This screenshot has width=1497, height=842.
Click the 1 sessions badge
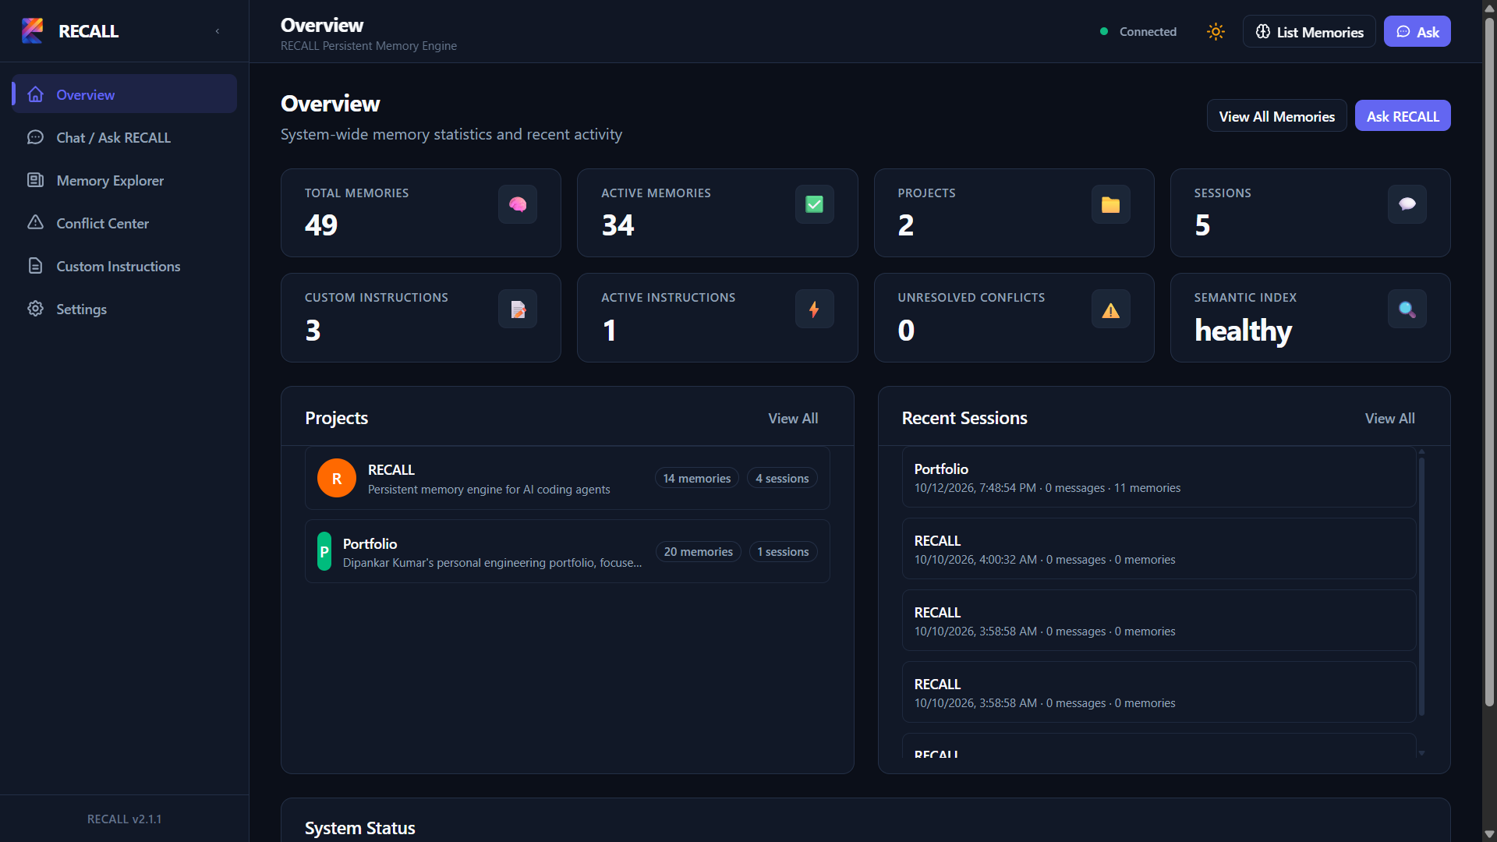point(783,551)
